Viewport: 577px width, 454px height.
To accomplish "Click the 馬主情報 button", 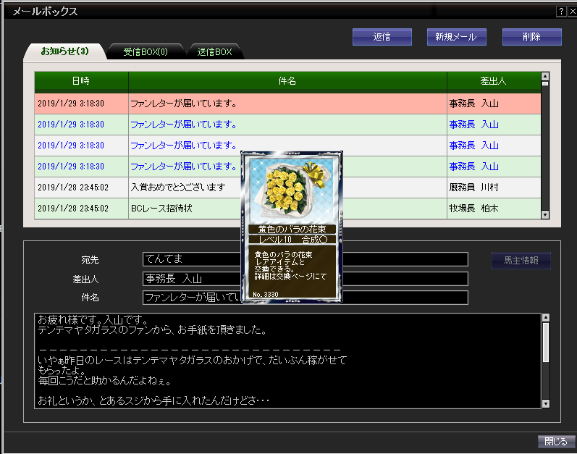I will [521, 261].
